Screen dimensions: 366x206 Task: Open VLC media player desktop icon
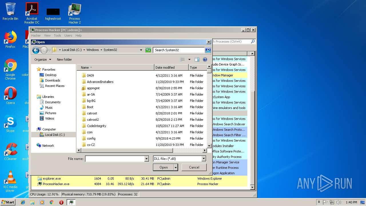pos(10,181)
